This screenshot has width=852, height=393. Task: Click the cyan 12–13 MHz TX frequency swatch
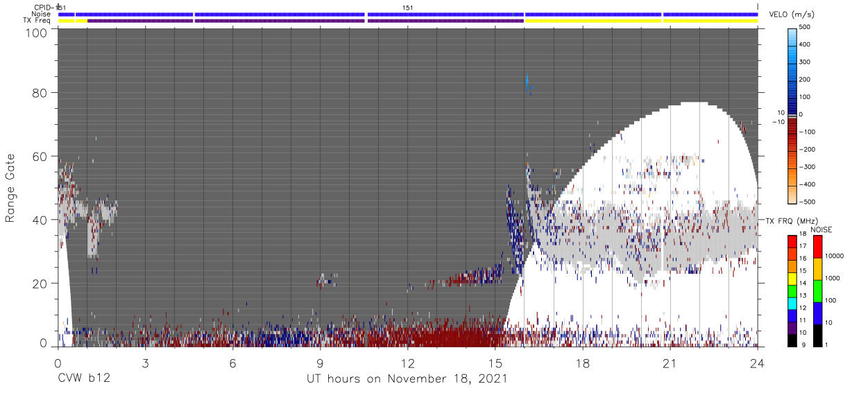[792, 303]
